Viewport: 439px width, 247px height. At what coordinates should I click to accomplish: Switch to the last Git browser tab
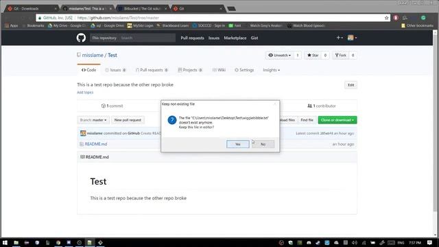[198, 9]
